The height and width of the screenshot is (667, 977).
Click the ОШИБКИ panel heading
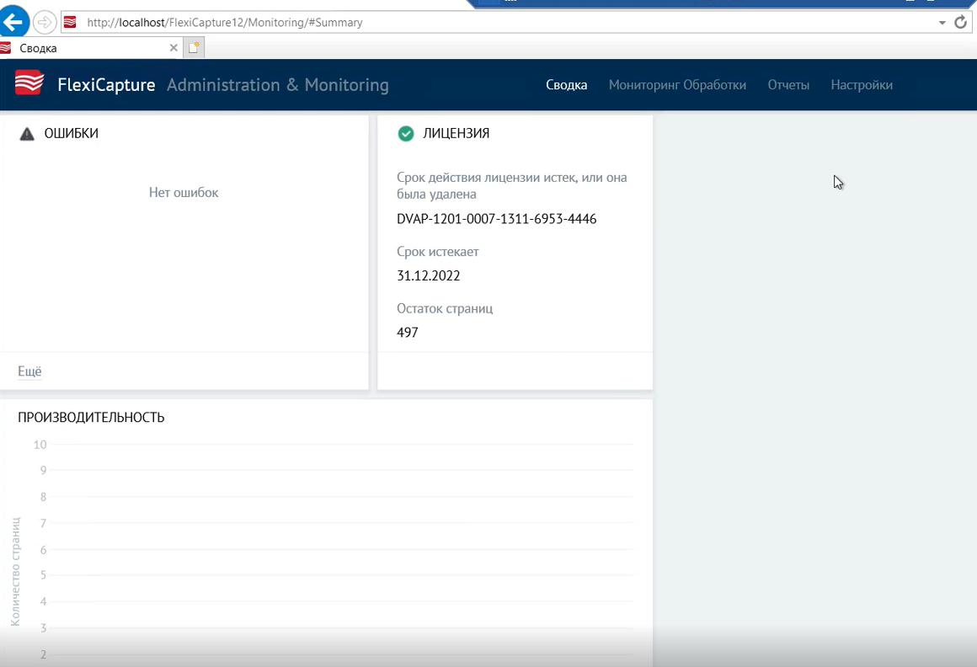click(71, 133)
